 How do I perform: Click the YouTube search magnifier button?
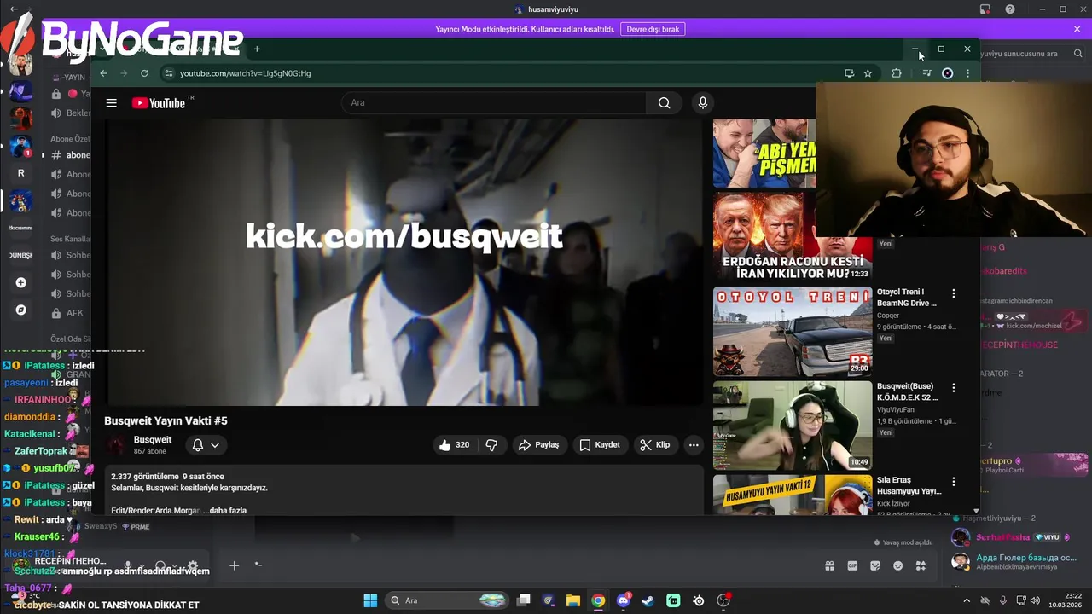(x=664, y=103)
